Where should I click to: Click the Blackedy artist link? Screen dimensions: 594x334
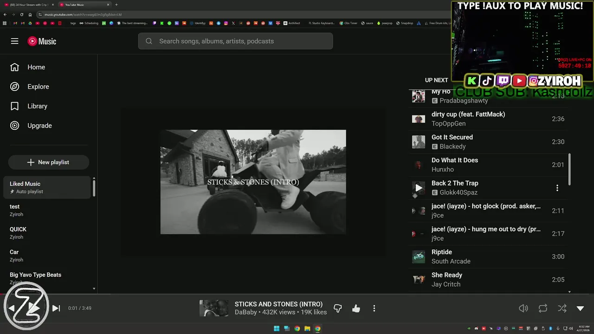[x=452, y=147]
